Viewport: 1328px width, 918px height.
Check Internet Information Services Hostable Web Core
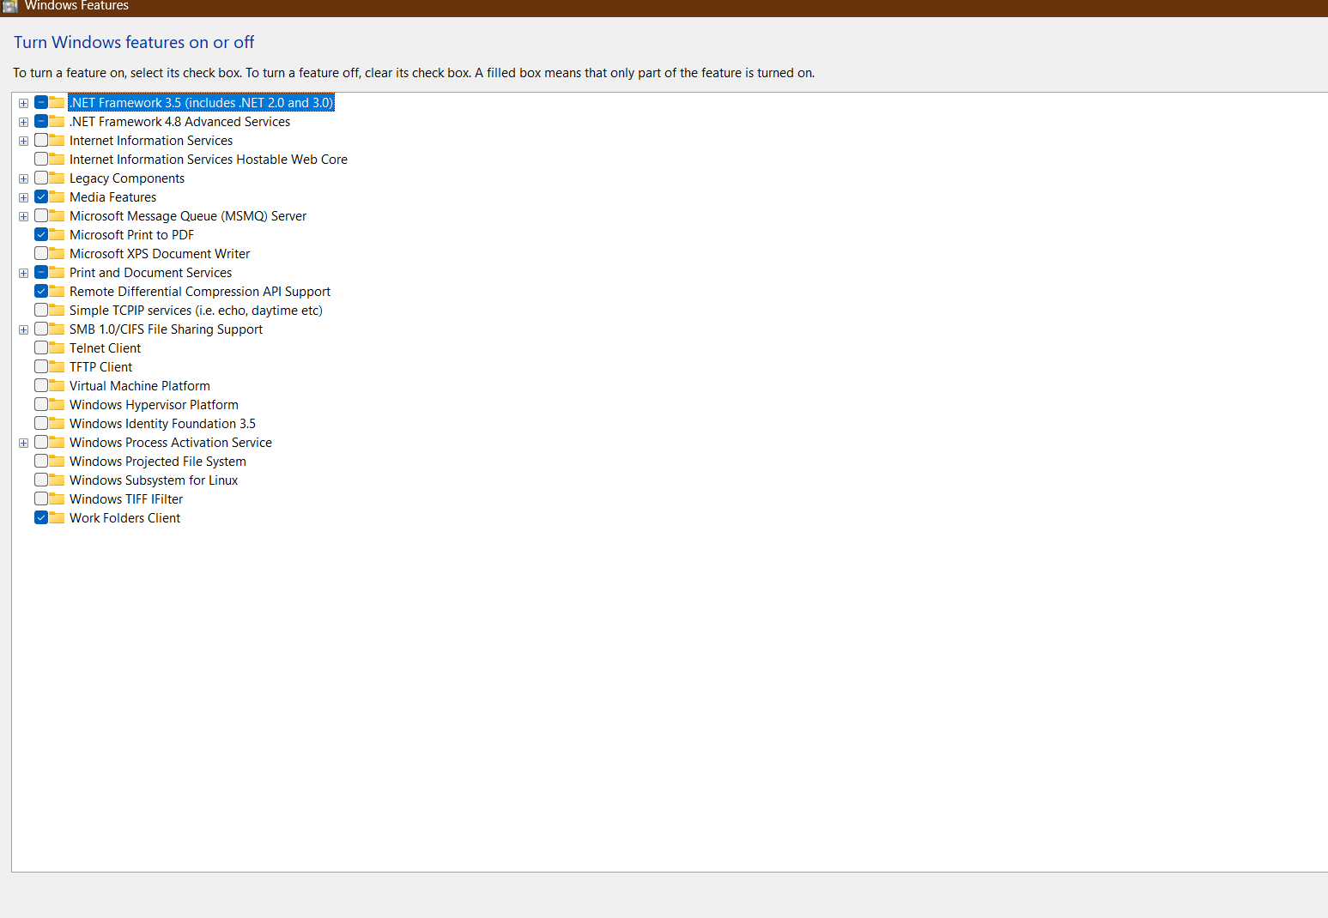pos(41,159)
